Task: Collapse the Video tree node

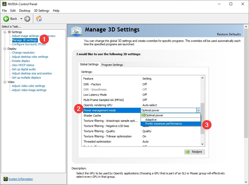Action: coord(5,82)
